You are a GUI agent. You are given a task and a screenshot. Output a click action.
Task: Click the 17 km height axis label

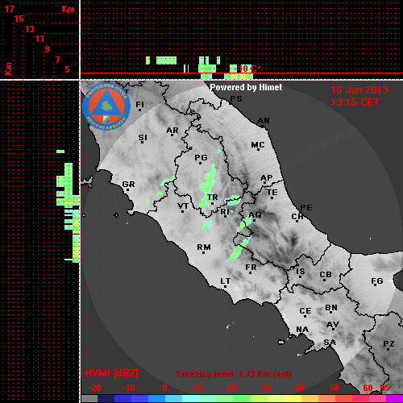point(9,9)
